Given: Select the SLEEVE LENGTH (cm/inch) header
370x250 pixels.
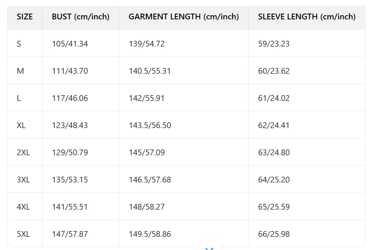Looking at the screenshot, I should pos(307,17).
